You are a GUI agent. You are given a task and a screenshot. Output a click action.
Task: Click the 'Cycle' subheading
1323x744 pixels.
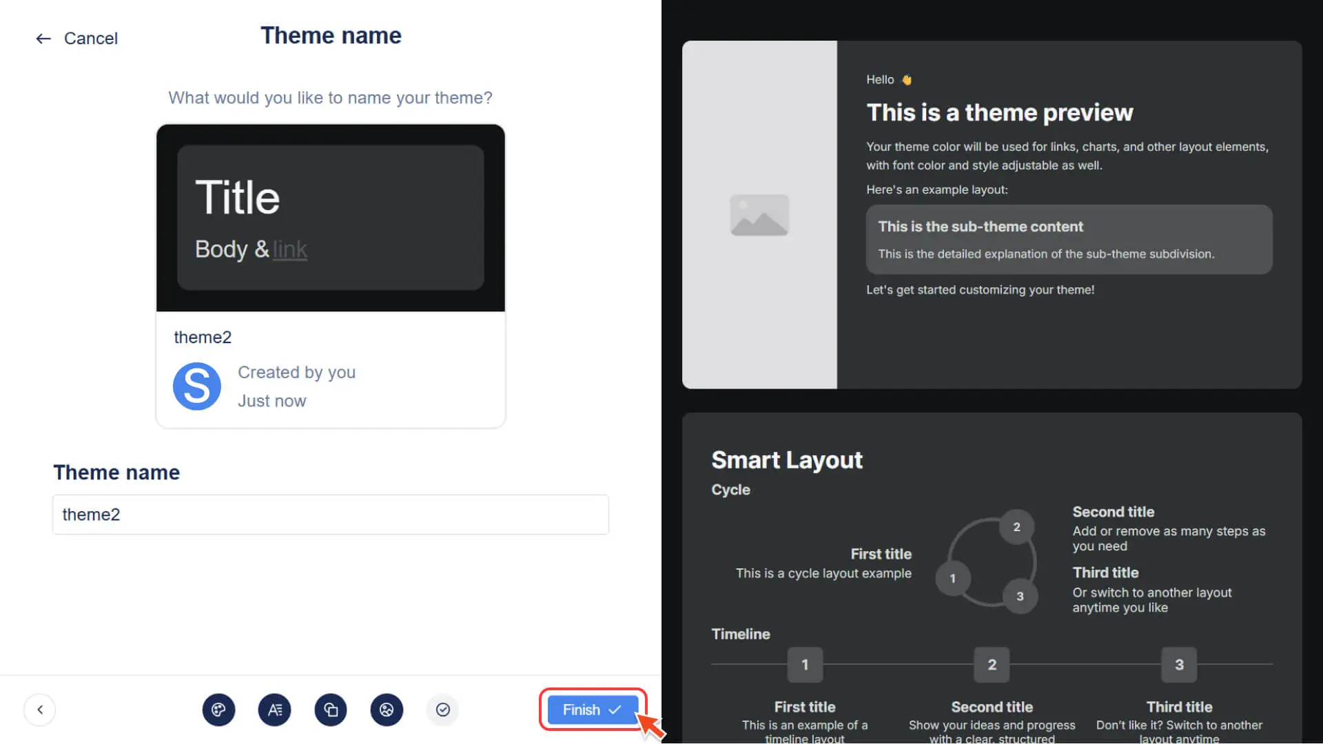[x=731, y=490]
